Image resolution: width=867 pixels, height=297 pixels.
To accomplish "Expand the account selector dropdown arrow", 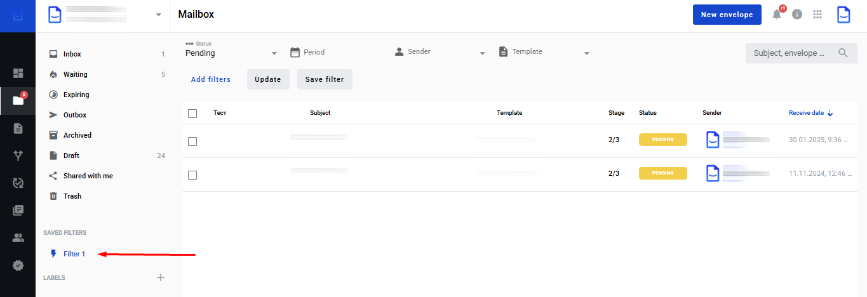I will click(158, 15).
